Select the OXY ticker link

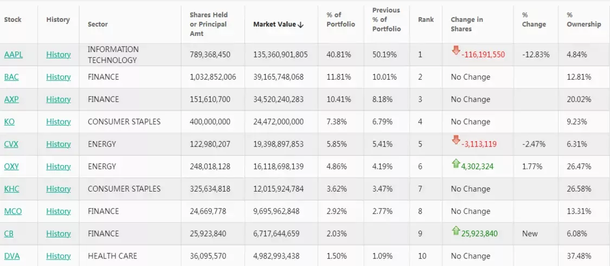tap(11, 166)
